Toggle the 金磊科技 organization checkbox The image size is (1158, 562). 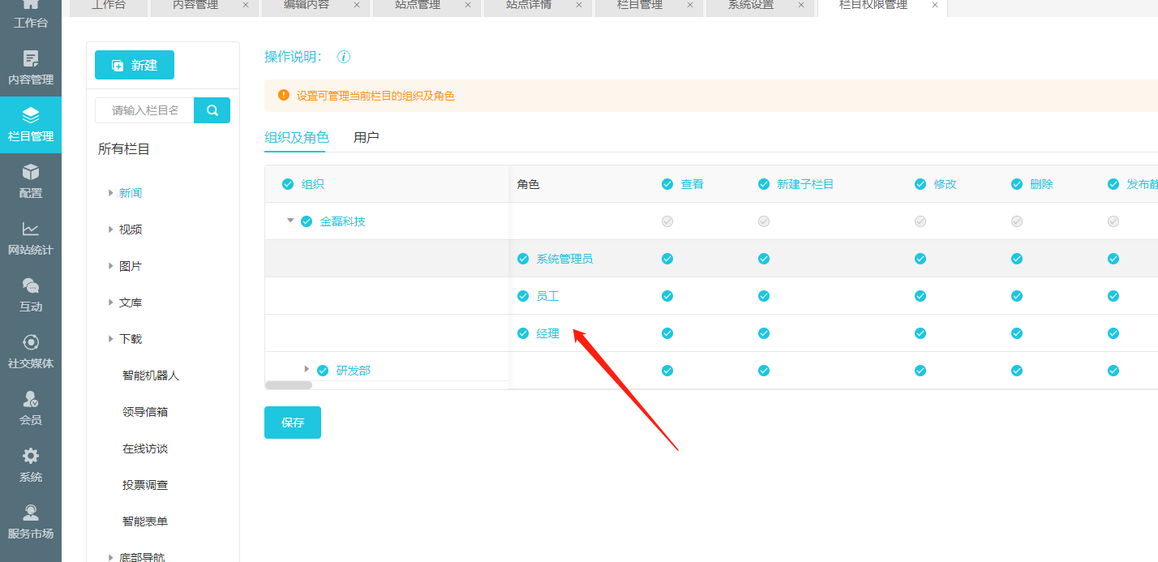[307, 221]
